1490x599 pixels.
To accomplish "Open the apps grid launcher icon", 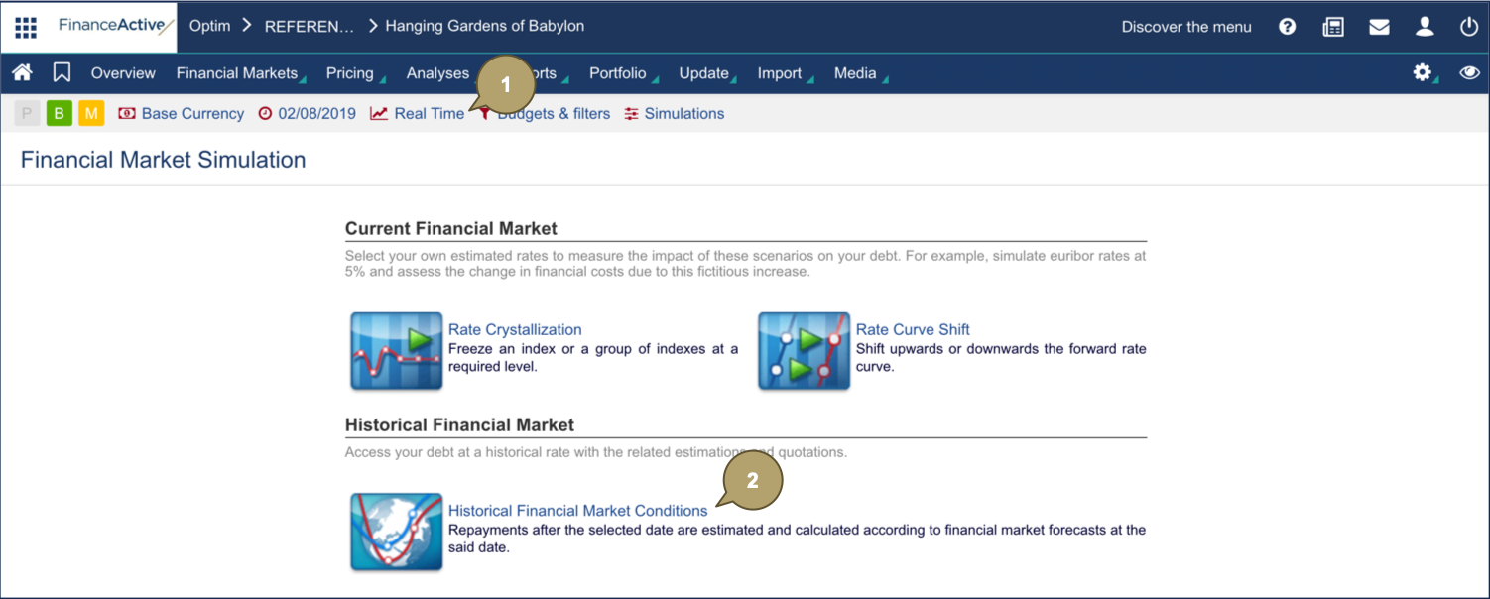I will [x=26, y=27].
